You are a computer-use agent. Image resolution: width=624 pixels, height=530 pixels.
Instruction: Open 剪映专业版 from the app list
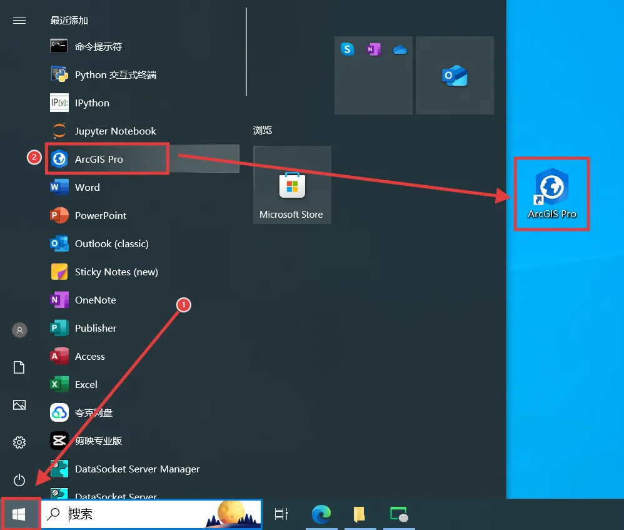(x=143, y=441)
